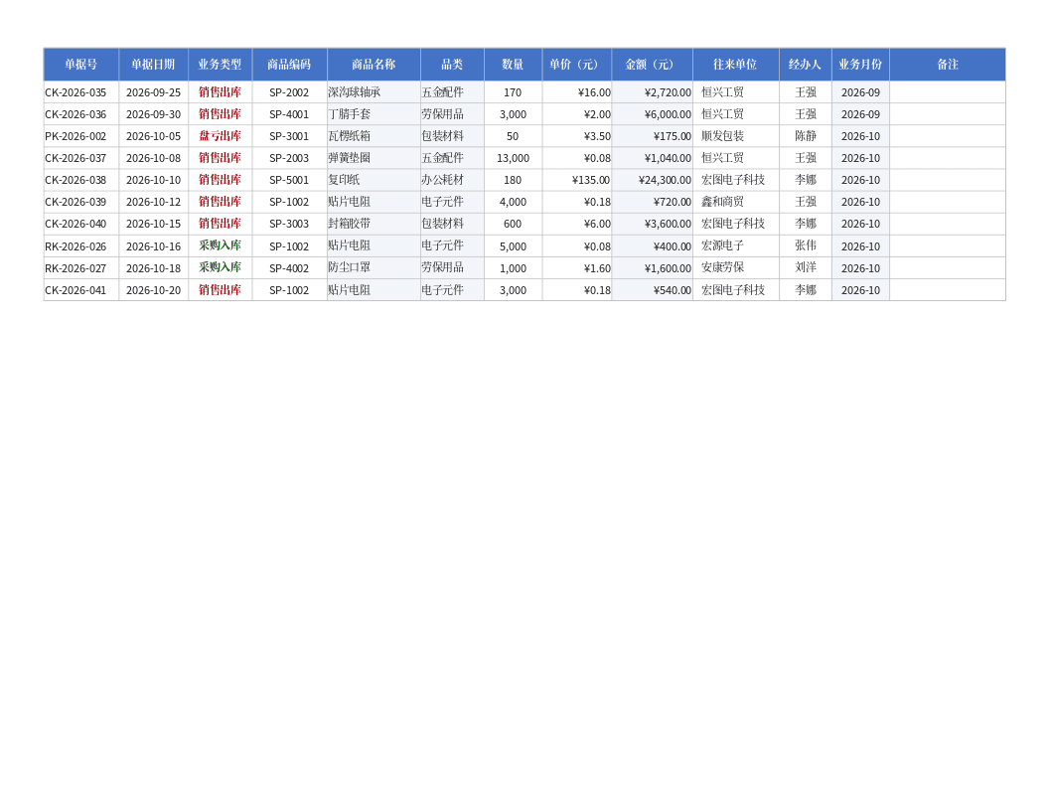Select the 单价（元）header cell
The image size is (1049, 811).
[x=577, y=65]
